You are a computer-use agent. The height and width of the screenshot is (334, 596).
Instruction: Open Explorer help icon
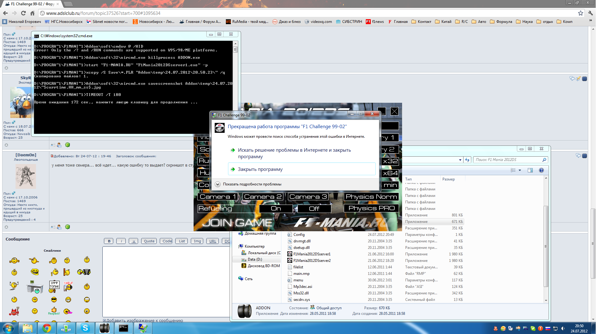(541, 170)
